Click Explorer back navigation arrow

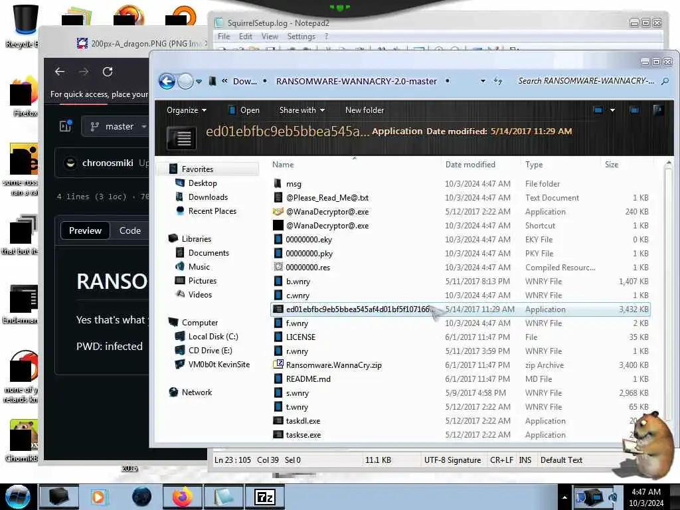pos(167,81)
